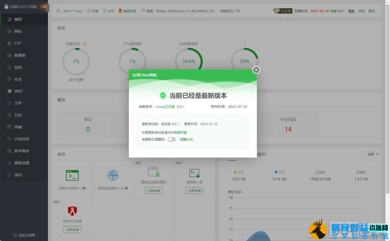Screen dimensions: 390x241
Task: Open the 全部 dropdown in the IO panel
Action: 372,154
